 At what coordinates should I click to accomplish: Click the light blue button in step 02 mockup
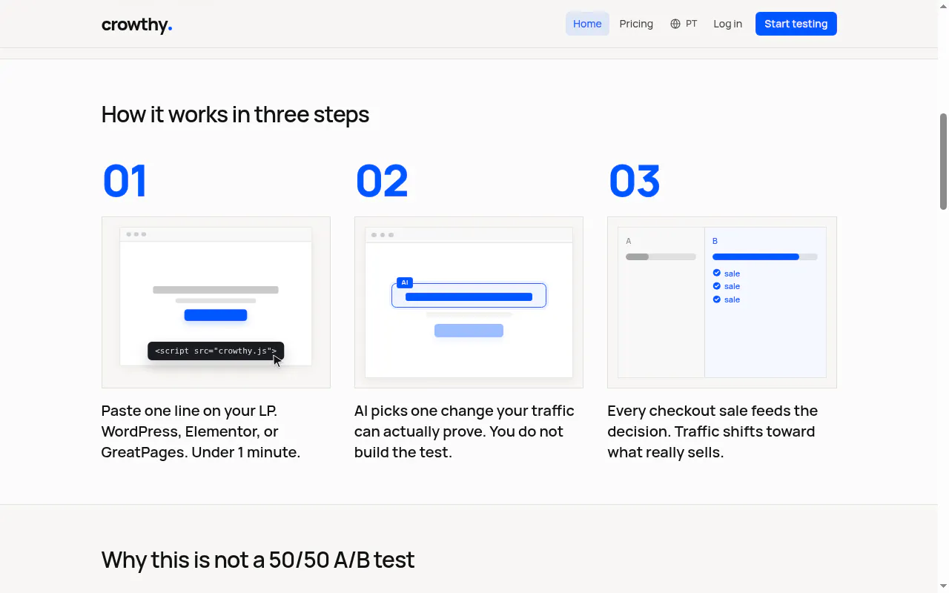click(469, 331)
